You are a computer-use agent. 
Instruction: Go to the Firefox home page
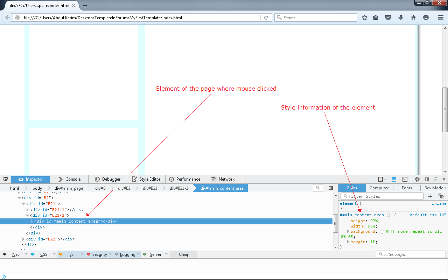[413, 17]
